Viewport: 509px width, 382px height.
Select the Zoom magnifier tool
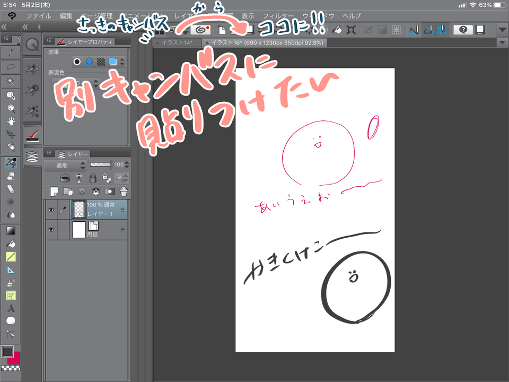click(11, 108)
